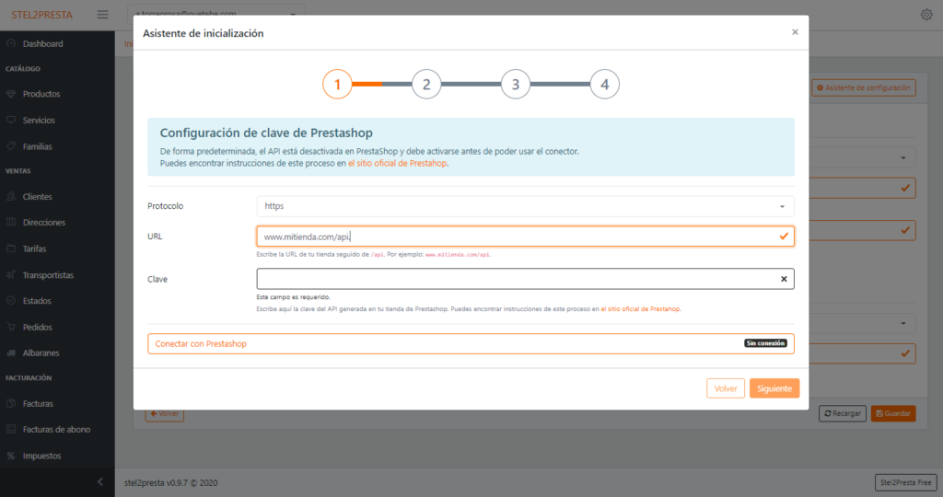The width and height of the screenshot is (943, 497).
Task: Expand the Protocolo https dropdown
Action: pos(525,206)
